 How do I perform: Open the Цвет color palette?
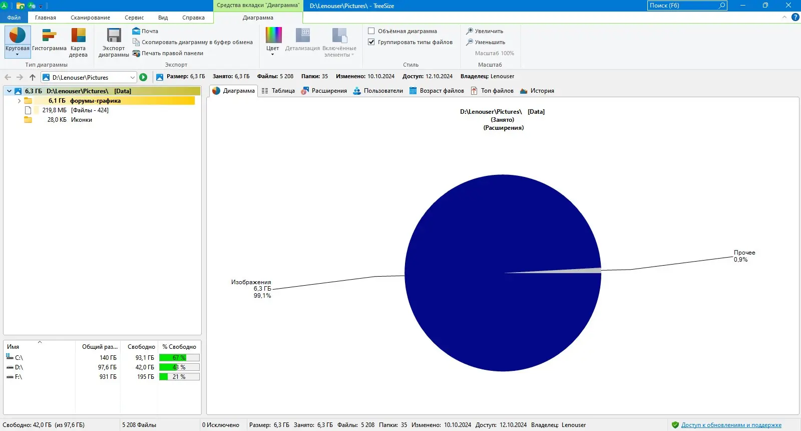[273, 41]
